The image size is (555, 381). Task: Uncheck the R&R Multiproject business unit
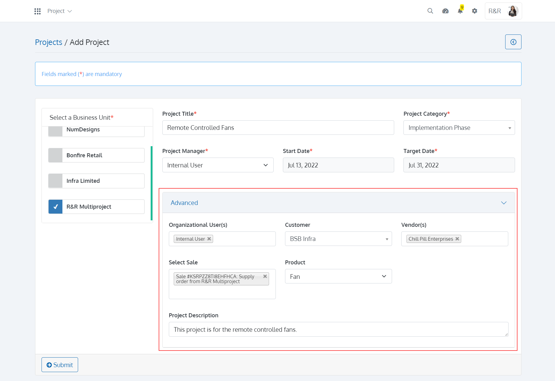tap(55, 207)
